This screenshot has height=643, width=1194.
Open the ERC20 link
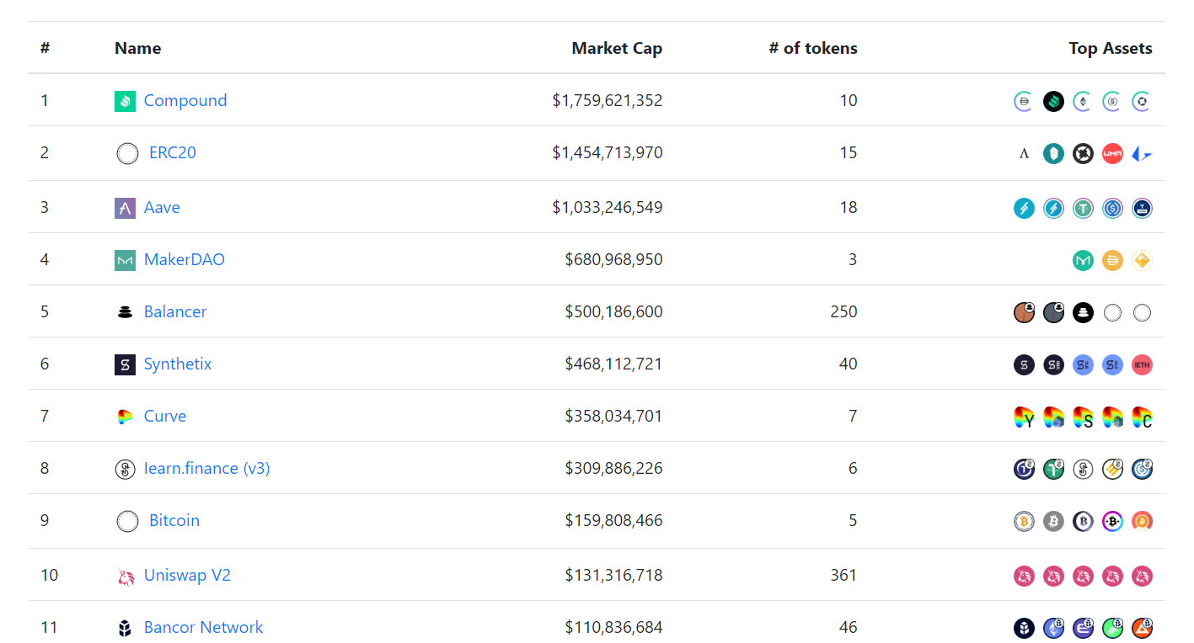[173, 152]
